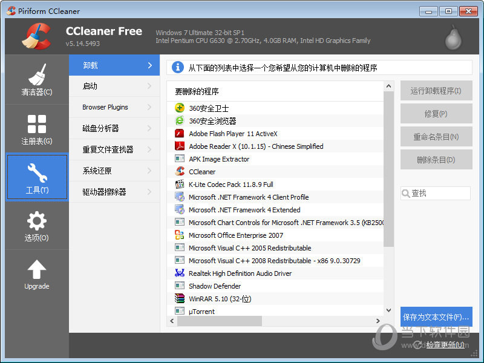Click the 重命名条目 button
This screenshot has height=363, width=484.
[436, 137]
